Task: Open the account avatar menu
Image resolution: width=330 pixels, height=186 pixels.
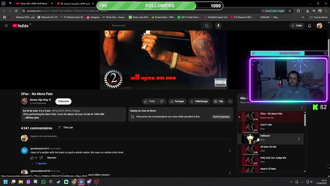Action: pos(319,26)
